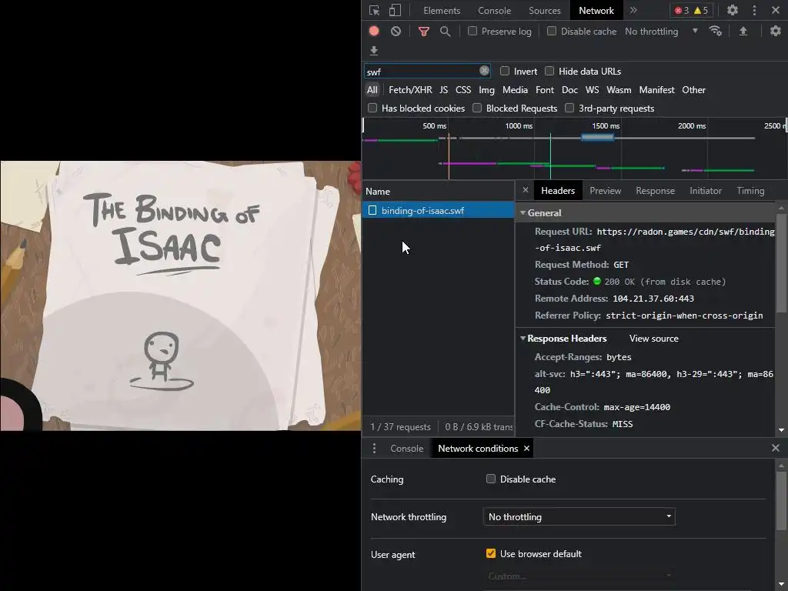Image resolution: width=788 pixels, height=591 pixels.
Task: Collapse the General headers section
Action: 523,213
